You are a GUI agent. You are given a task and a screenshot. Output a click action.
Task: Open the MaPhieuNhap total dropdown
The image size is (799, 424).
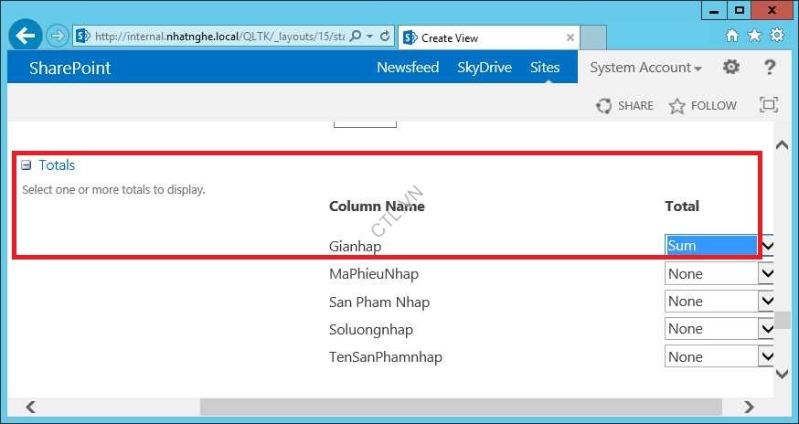tap(719, 273)
